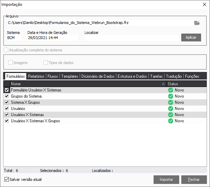Click the Status column header

click(186, 84)
